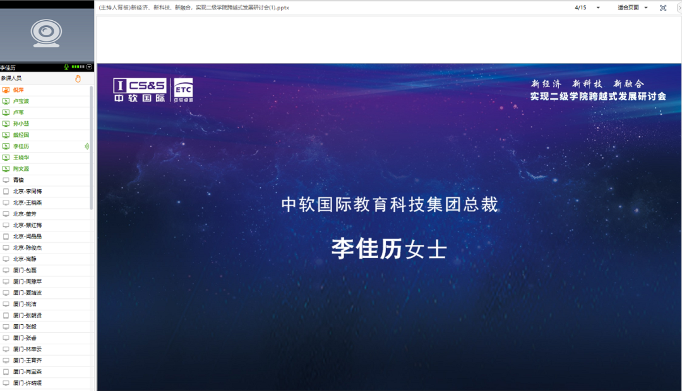Click the monitor icon next to 厦门-周臻苹
This screenshot has height=391, width=682.
click(6, 282)
